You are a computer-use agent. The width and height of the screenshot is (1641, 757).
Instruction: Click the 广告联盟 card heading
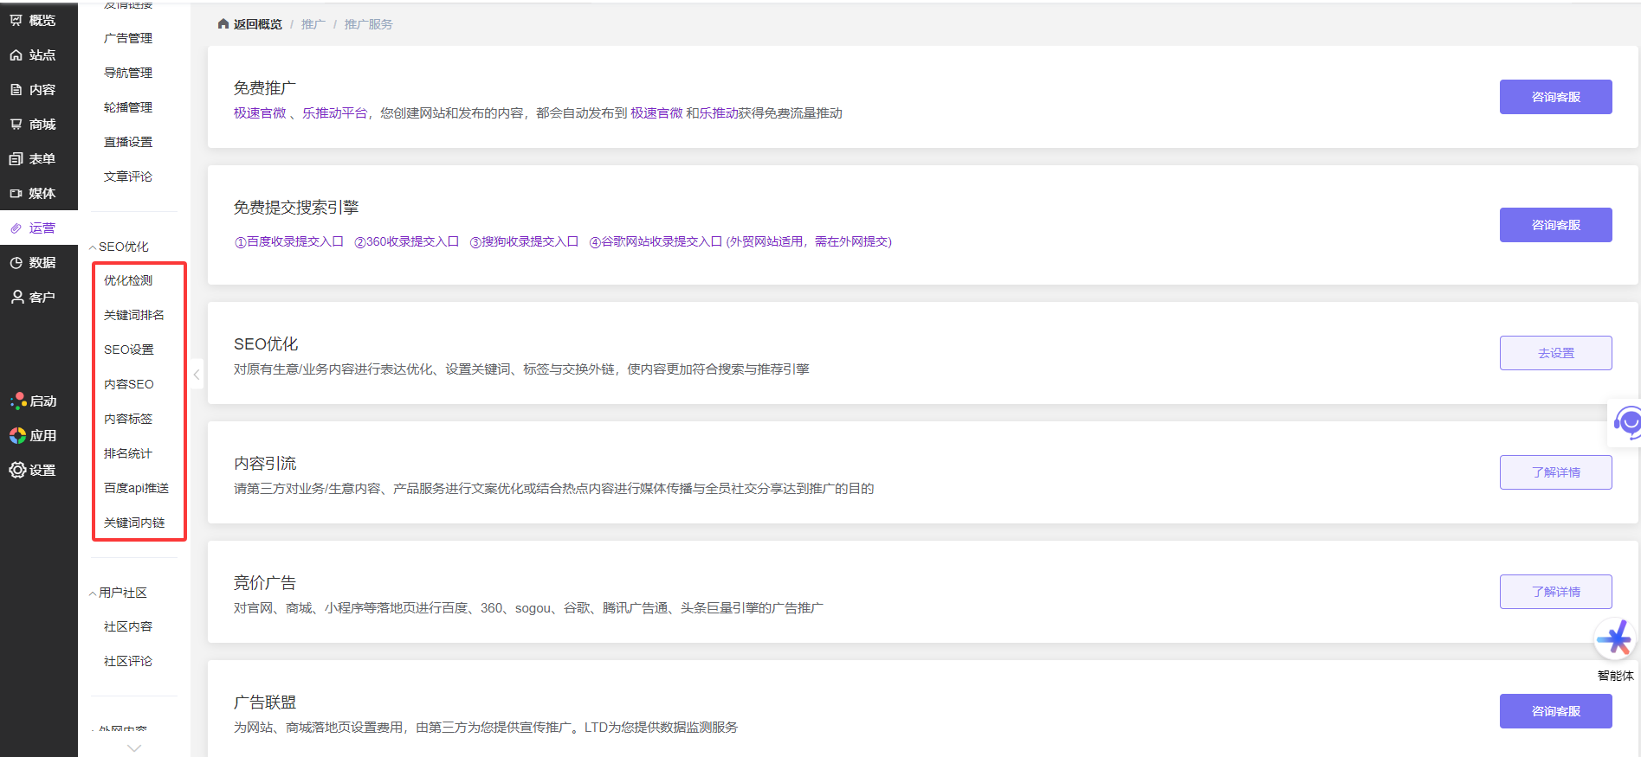[x=265, y=702]
